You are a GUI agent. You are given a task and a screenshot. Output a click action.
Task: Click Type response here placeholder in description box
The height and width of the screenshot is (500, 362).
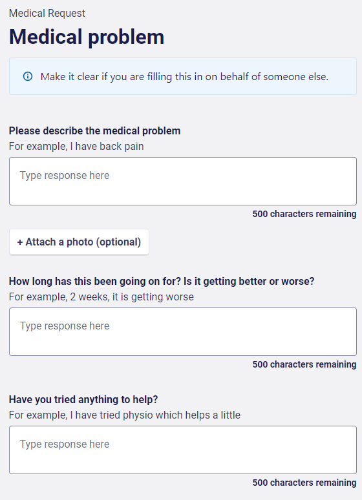[x=65, y=175]
